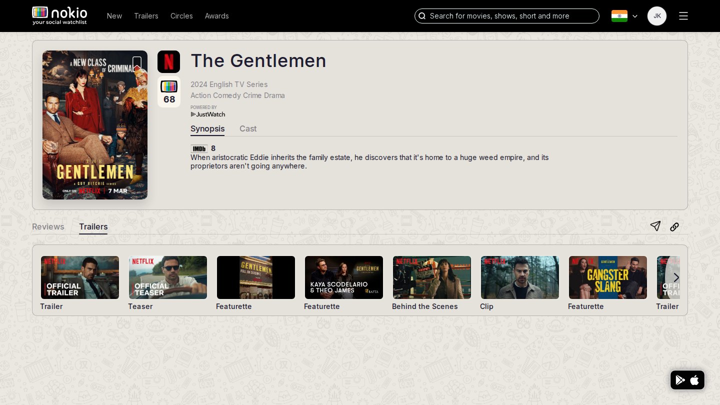Open The Gentlemen poster image
The height and width of the screenshot is (405, 720).
click(x=95, y=125)
